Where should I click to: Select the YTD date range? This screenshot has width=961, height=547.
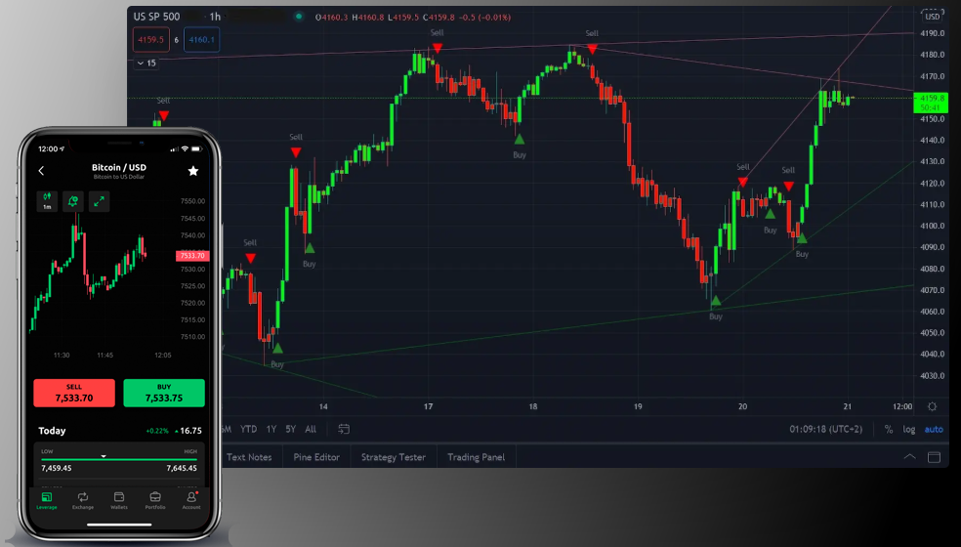(x=248, y=429)
